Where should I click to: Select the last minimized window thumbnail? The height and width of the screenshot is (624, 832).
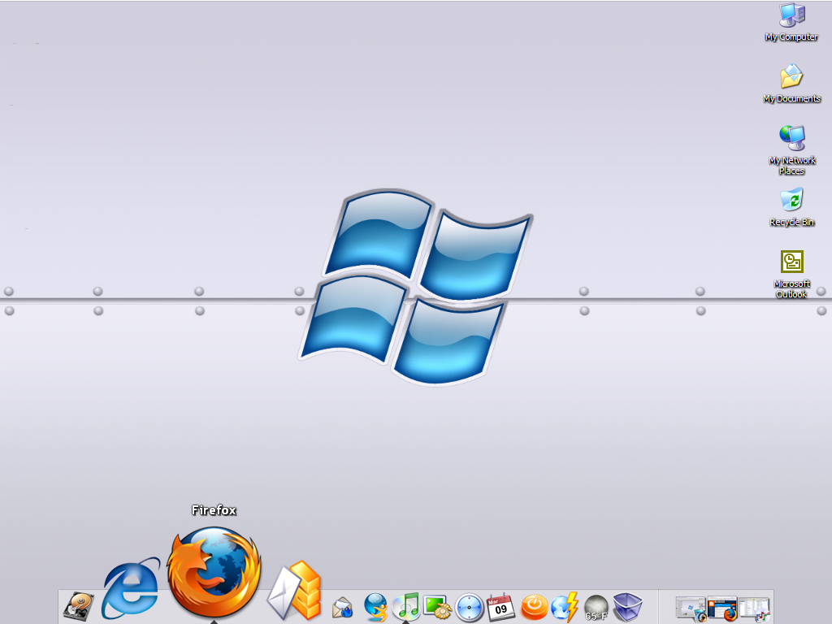754,608
